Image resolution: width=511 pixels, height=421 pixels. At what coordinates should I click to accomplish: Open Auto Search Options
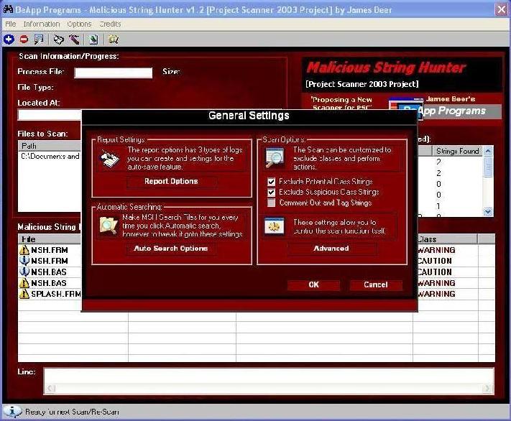coord(171,249)
